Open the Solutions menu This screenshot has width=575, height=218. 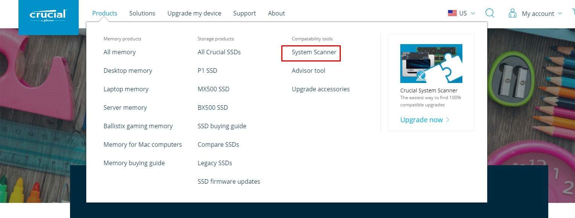click(x=142, y=13)
